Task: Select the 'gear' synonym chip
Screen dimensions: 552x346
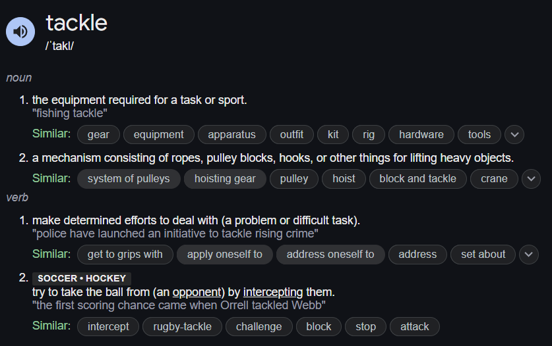Action: [98, 135]
